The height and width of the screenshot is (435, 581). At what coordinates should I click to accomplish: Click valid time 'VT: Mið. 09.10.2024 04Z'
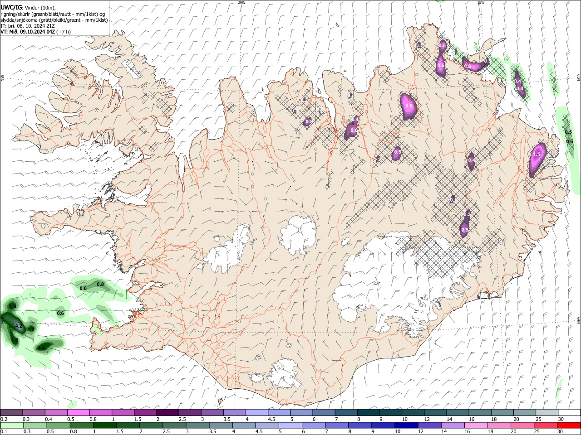(x=28, y=32)
